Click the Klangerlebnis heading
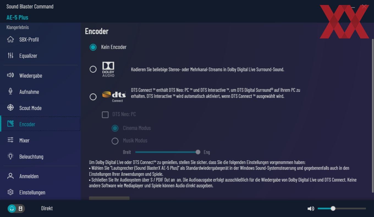Viewport: 374px width, 217px height. pyautogui.click(x=18, y=27)
